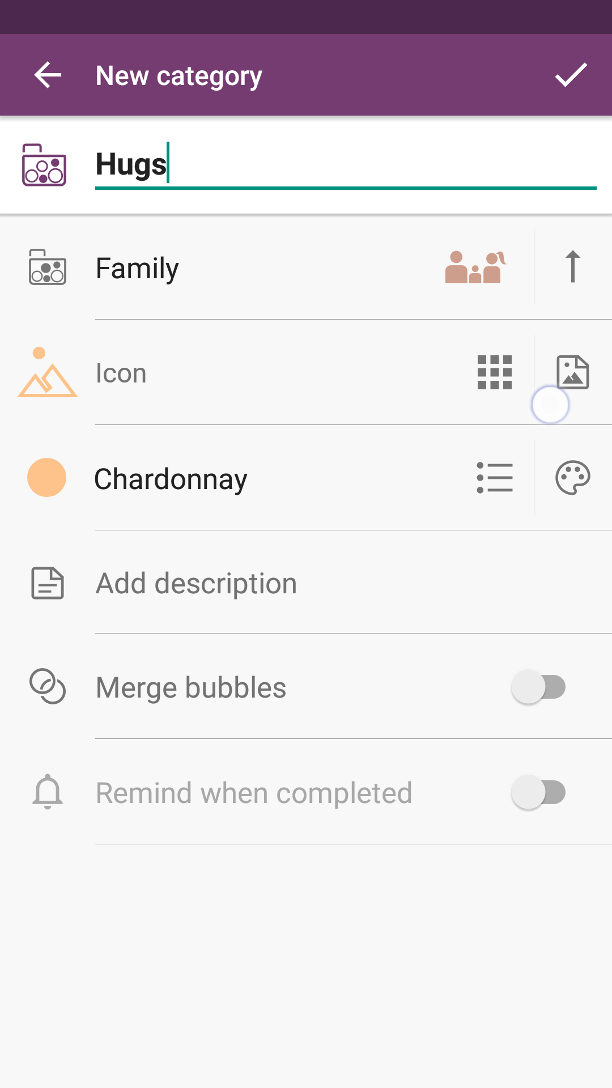Choose icon from image gallery
The height and width of the screenshot is (1088, 612).
tap(573, 373)
